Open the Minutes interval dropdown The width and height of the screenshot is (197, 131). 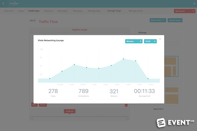[134, 41]
